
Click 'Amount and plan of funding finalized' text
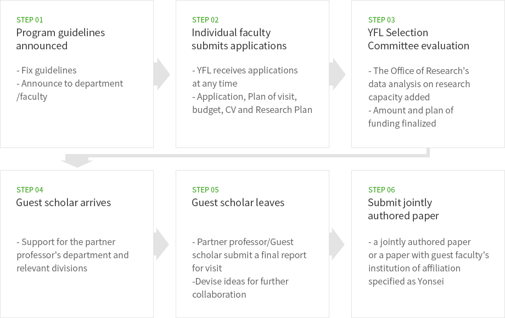(411, 117)
